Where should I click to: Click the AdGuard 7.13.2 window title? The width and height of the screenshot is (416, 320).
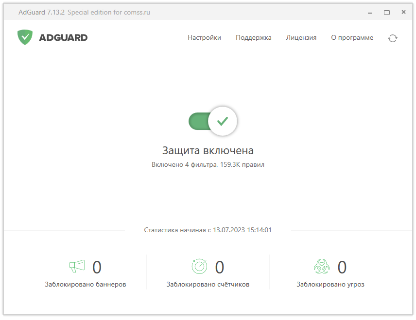41,13
